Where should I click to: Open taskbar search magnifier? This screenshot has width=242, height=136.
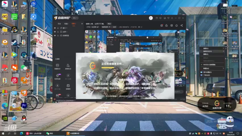pos(9,133)
